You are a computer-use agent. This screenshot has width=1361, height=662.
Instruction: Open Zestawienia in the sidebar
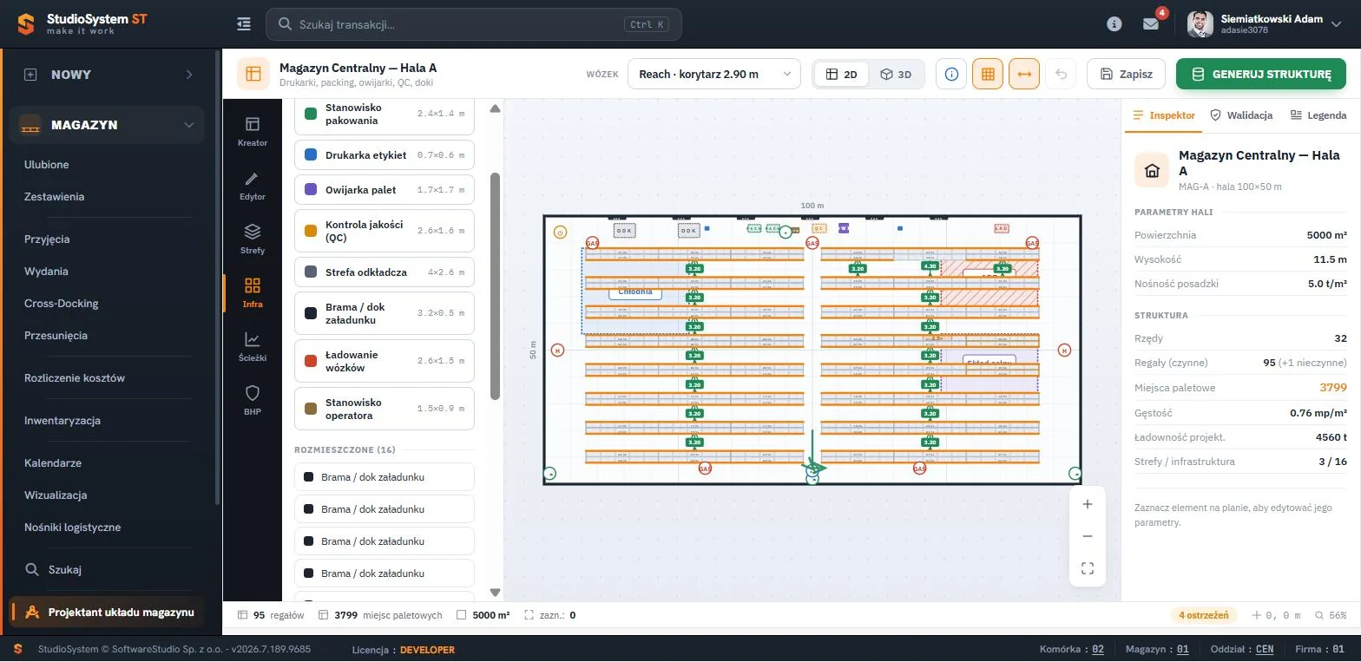(55, 197)
